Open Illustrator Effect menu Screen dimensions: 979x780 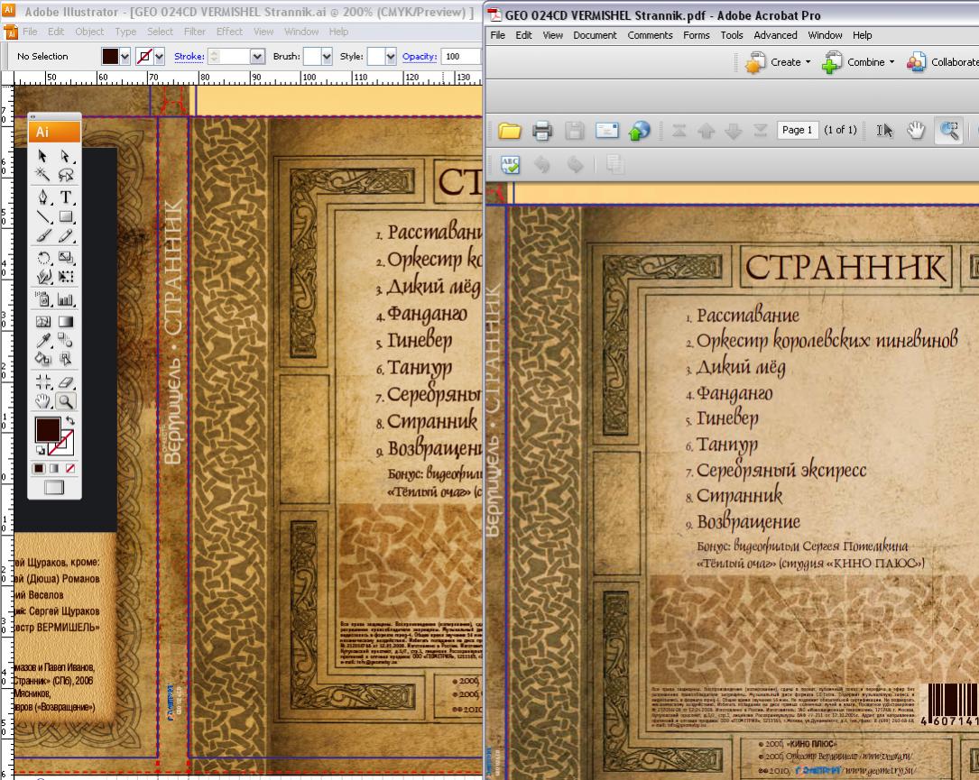tap(229, 32)
